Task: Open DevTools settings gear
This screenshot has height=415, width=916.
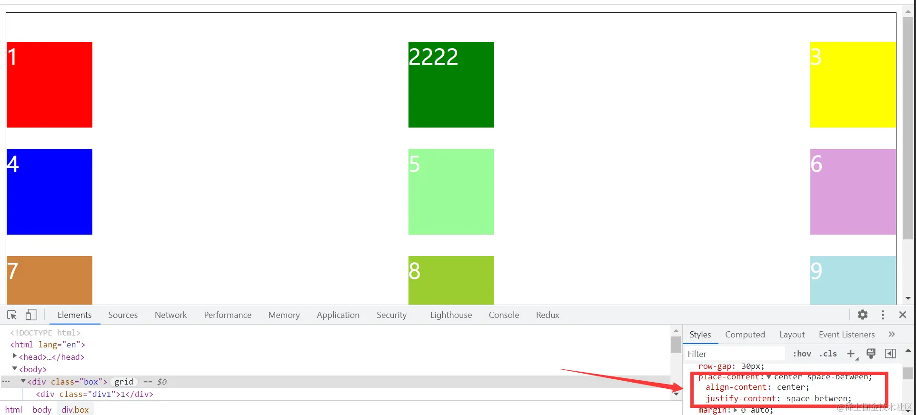Action: pyautogui.click(x=863, y=315)
